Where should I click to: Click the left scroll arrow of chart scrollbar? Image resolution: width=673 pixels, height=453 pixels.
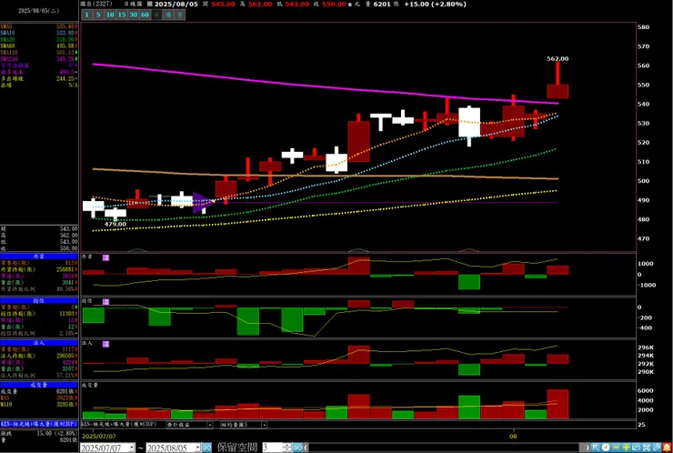pyautogui.click(x=306, y=448)
